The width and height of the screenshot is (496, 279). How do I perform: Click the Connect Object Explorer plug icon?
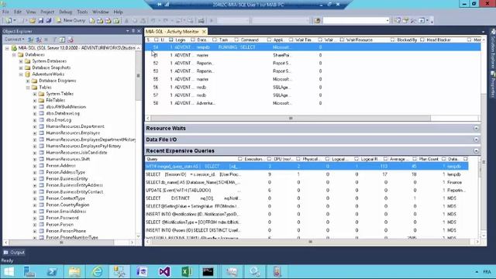[31, 40]
